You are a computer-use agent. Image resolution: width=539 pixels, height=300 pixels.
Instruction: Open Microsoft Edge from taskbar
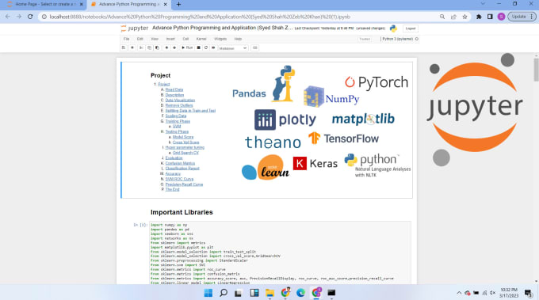(300, 293)
